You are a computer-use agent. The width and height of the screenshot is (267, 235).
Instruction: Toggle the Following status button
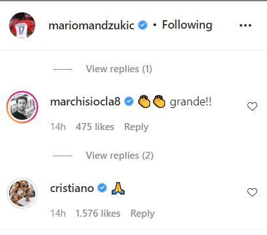(187, 25)
